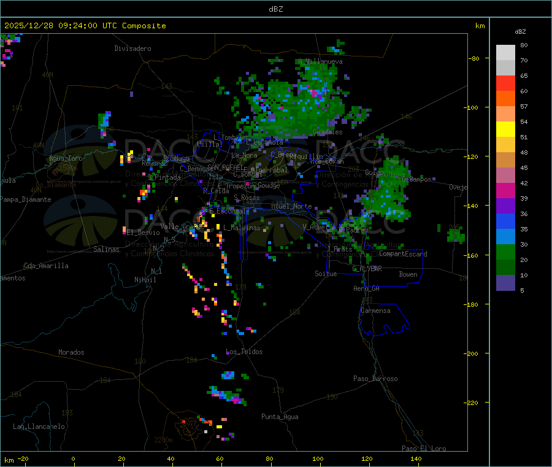
Task: Select the 'Lag.Llancanelo' map label
Action: point(39,427)
